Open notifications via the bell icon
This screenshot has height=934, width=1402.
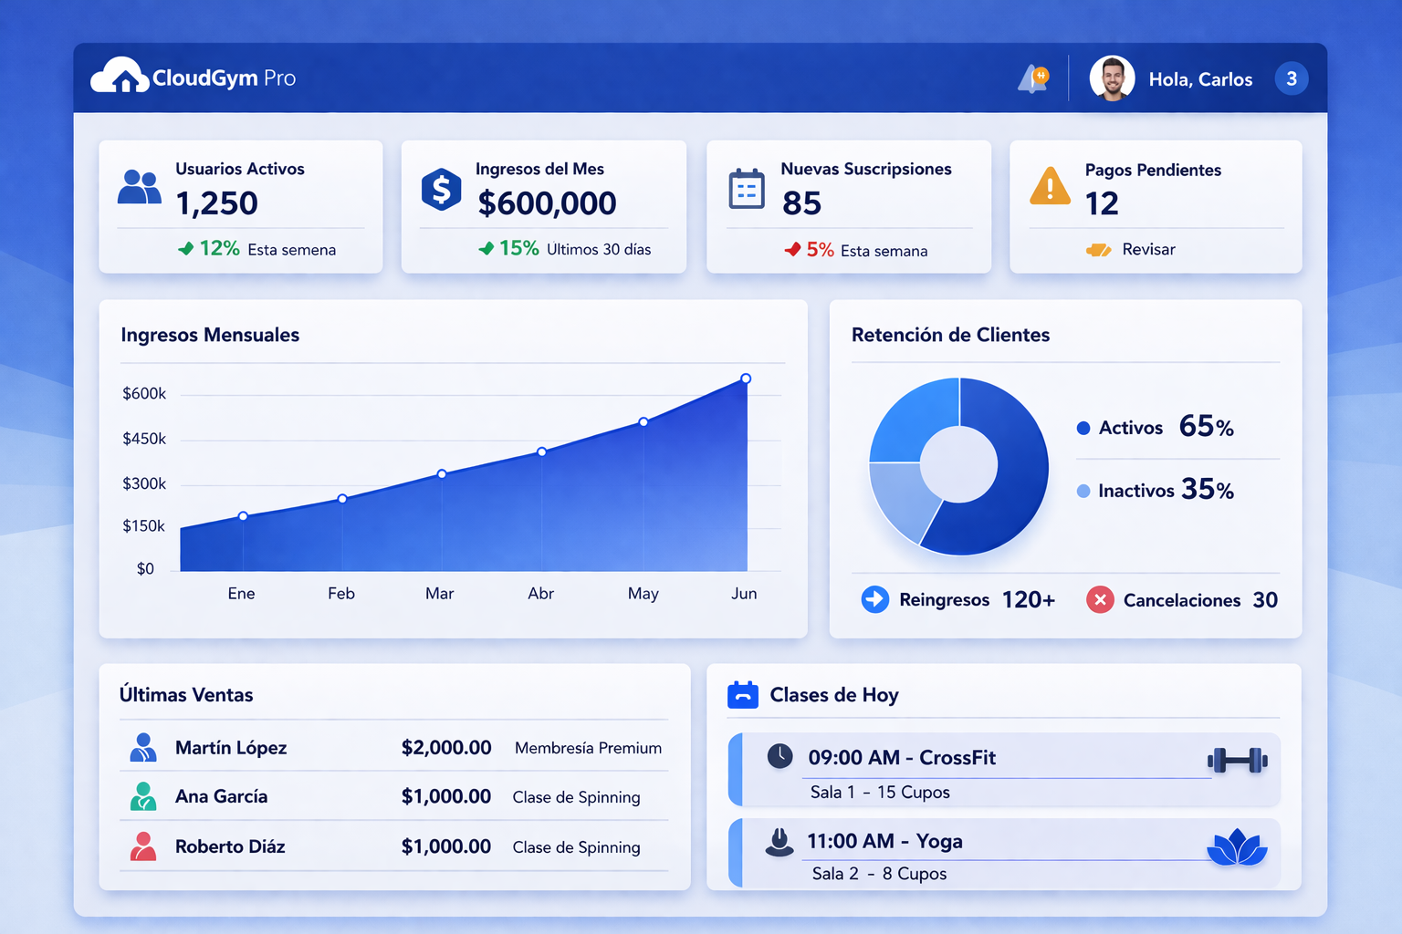pos(1033,78)
